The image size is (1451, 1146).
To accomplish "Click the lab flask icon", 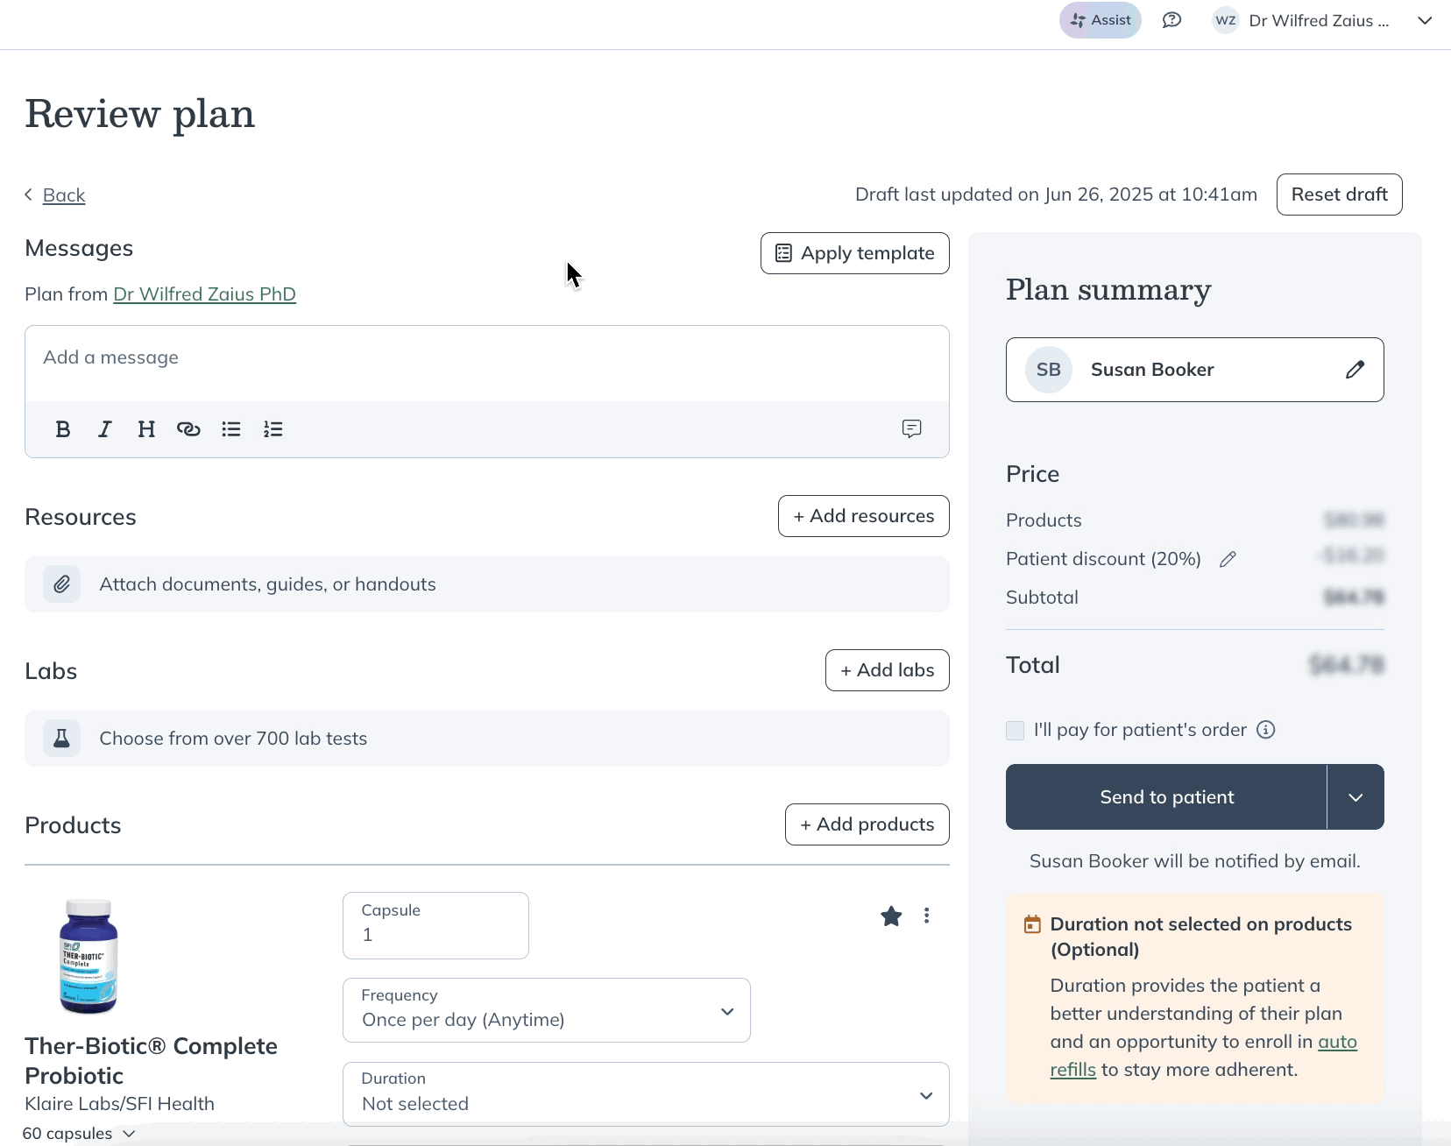I will pyautogui.click(x=62, y=739).
